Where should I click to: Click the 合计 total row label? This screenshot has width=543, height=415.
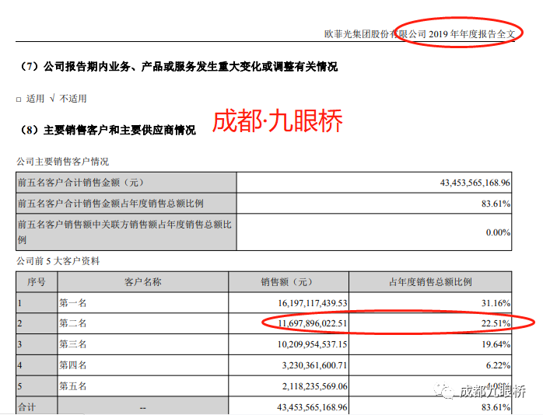pos(26,406)
